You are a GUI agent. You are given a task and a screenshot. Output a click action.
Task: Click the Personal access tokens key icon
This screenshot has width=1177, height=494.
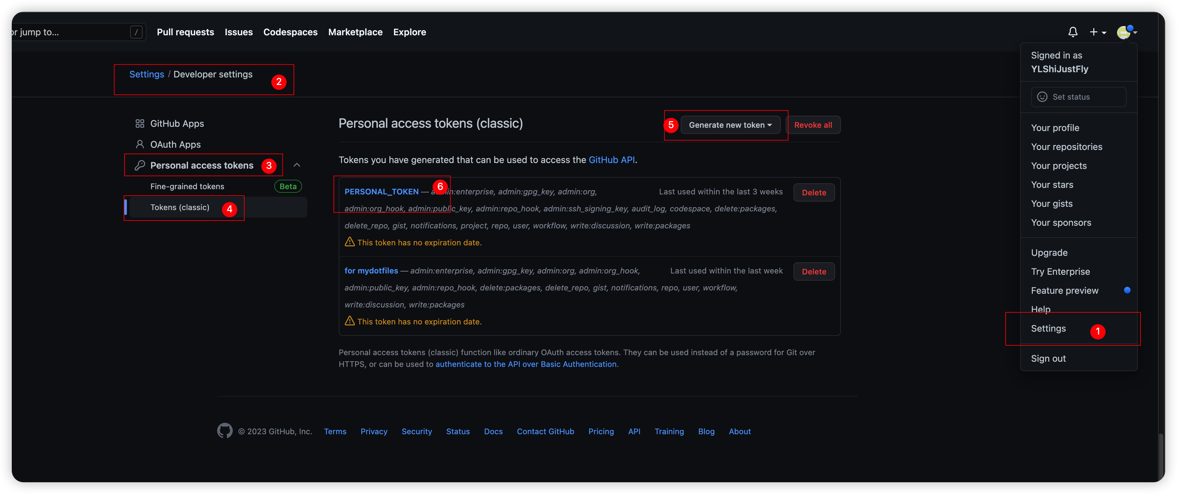(140, 165)
